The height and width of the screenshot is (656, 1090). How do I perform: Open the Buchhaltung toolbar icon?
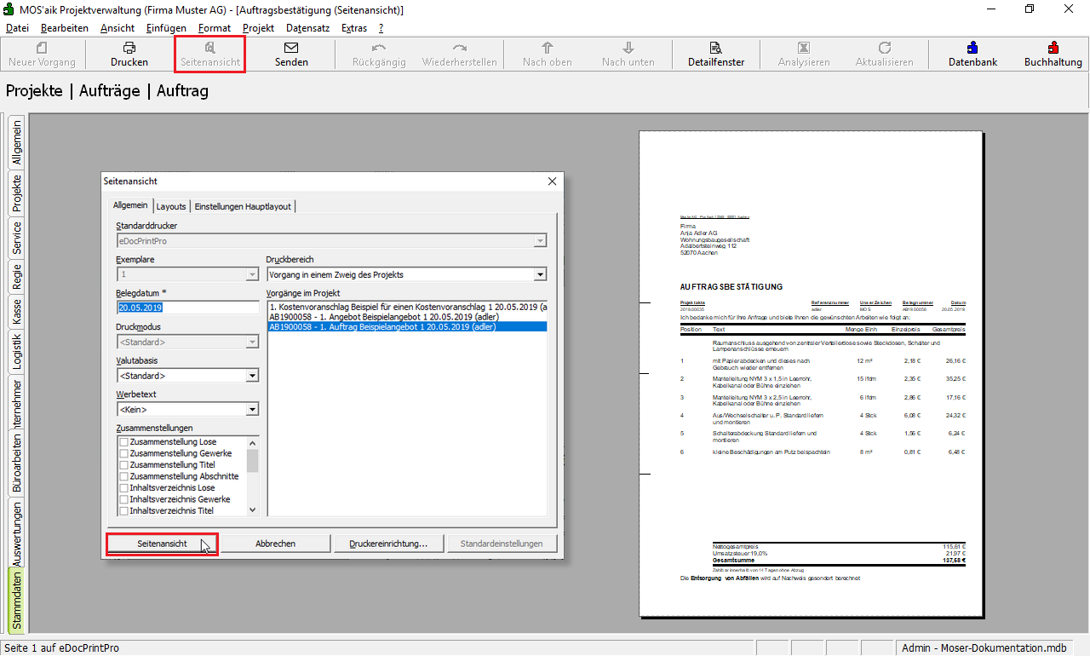coord(1053,49)
